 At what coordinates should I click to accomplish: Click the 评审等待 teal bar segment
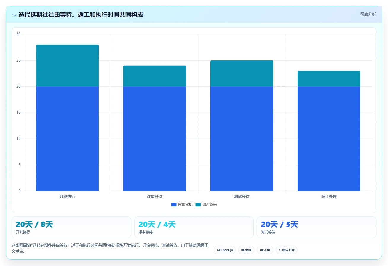pos(154,76)
